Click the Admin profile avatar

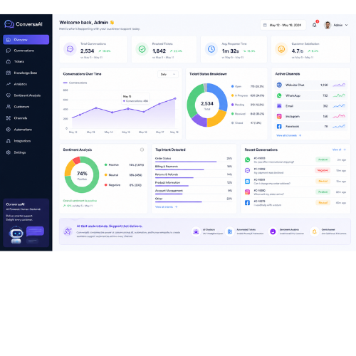point(328,25)
